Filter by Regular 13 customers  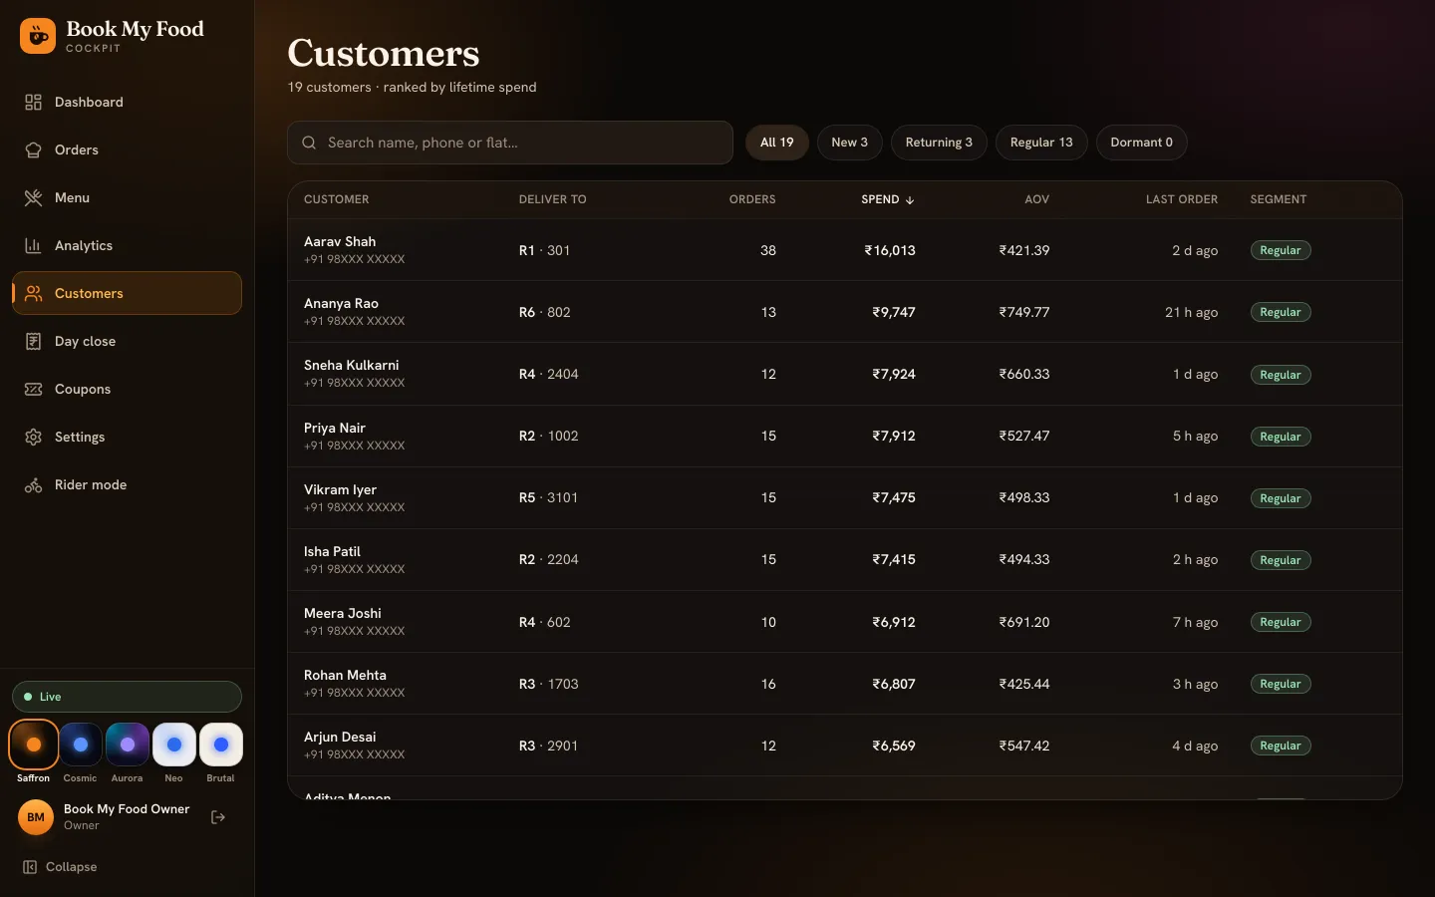(x=1041, y=143)
